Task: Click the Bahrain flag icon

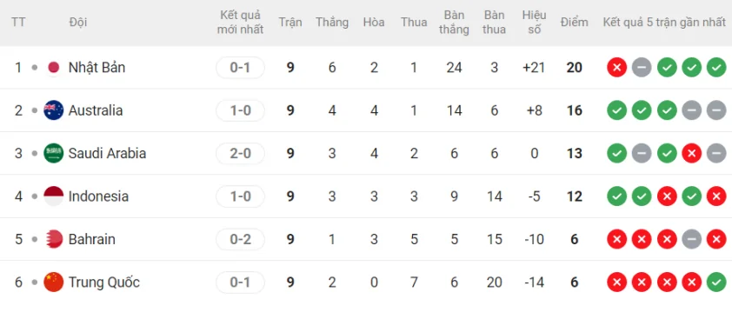Action: pyautogui.click(x=54, y=239)
